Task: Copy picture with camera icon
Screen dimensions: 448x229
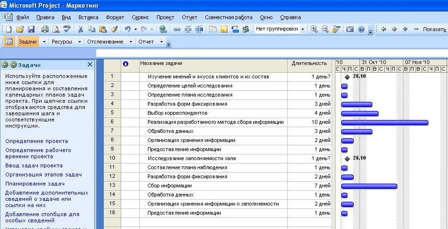Action: pyautogui.click(x=350, y=29)
